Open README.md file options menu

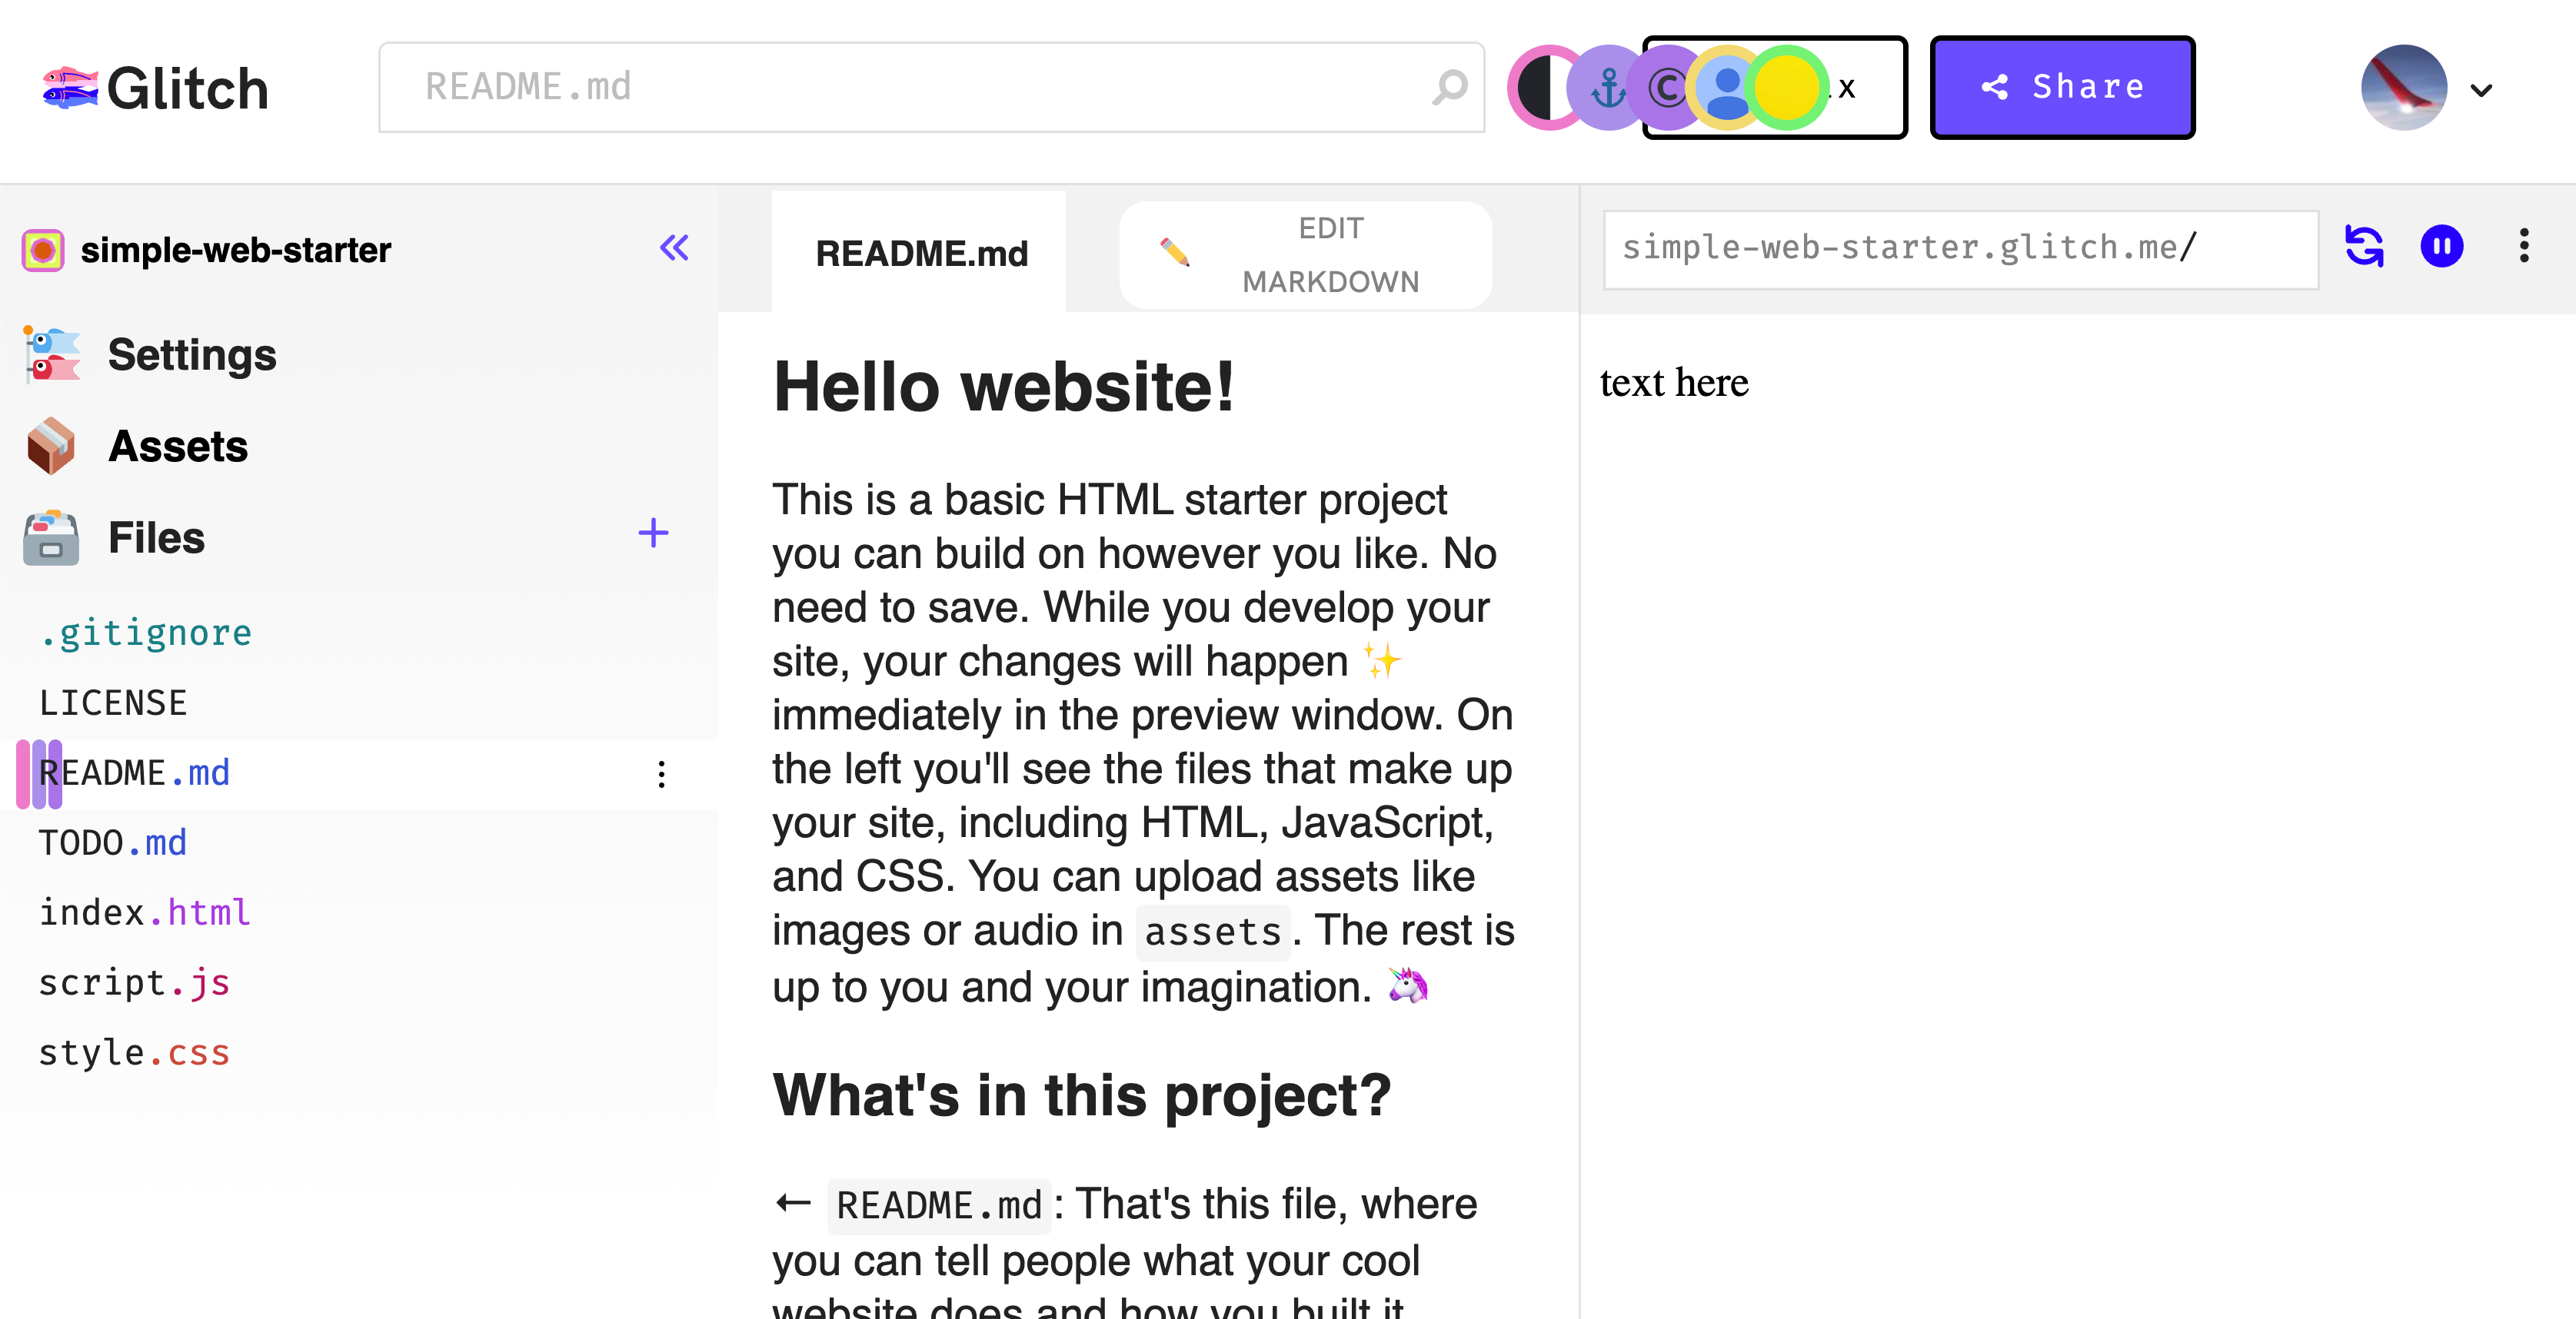pyautogui.click(x=661, y=773)
